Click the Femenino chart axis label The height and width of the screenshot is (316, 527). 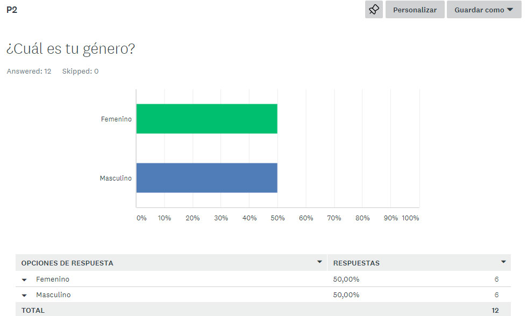click(x=116, y=119)
